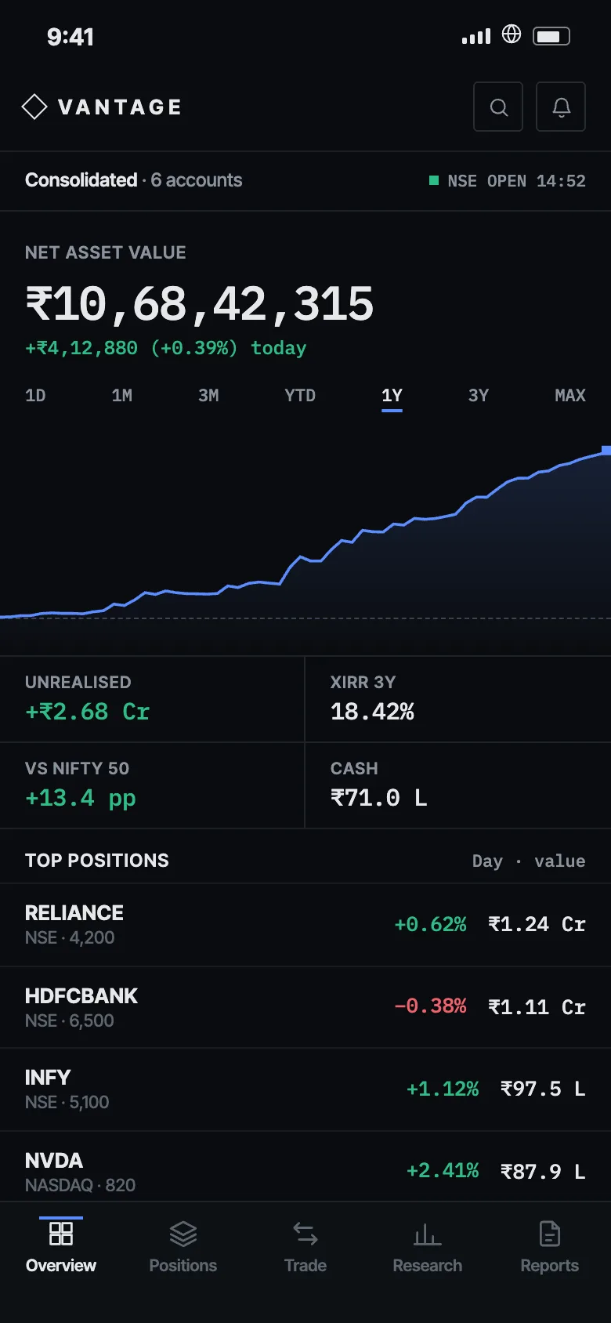Open Consolidated 6 accounts selector

[133, 180]
